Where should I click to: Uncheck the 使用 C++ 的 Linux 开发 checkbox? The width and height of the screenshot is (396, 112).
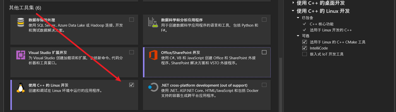pyautogui.click(x=132, y=85)
